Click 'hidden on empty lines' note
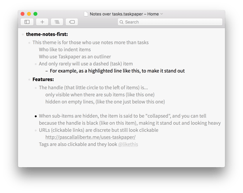The width and height of the screenshot is (243, 193). [105, 102]
